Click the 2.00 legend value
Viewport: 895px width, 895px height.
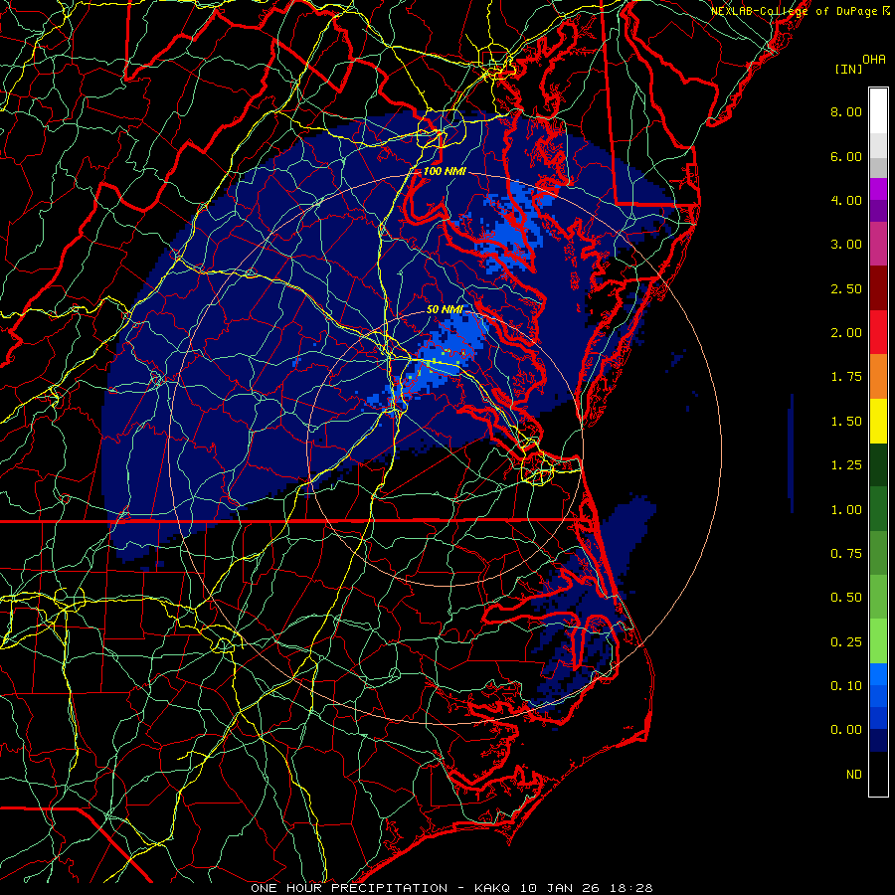846,333
